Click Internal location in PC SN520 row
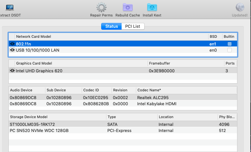This screenshot has height=152, width=251. pos(166,130)
